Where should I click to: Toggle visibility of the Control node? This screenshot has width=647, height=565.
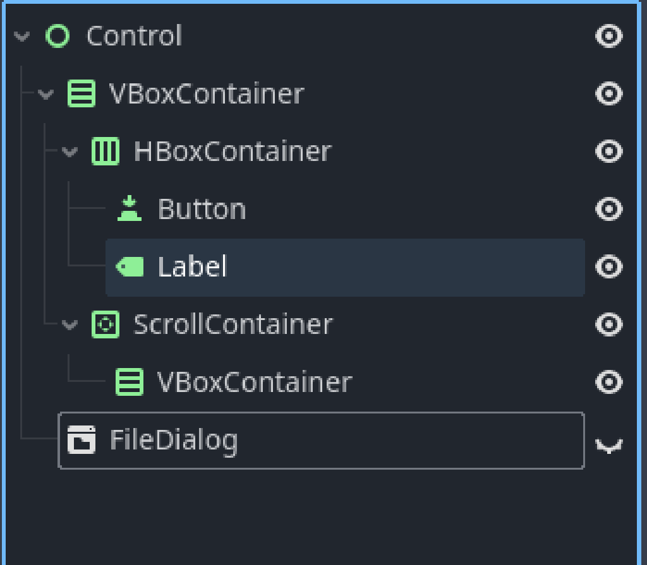click(x=608, y=36)
